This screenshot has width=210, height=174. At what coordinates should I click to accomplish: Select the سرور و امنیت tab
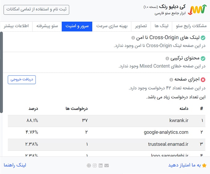[77, 26]
